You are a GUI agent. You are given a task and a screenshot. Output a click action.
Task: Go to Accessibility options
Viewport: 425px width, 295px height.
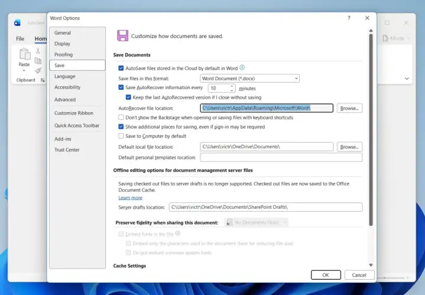click(x=77, y=87)
